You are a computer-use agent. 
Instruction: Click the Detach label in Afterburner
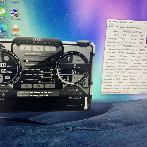(38, 97)
